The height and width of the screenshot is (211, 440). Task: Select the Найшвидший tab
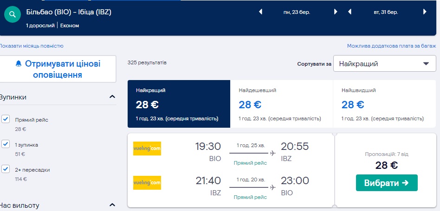pos(384,104)
